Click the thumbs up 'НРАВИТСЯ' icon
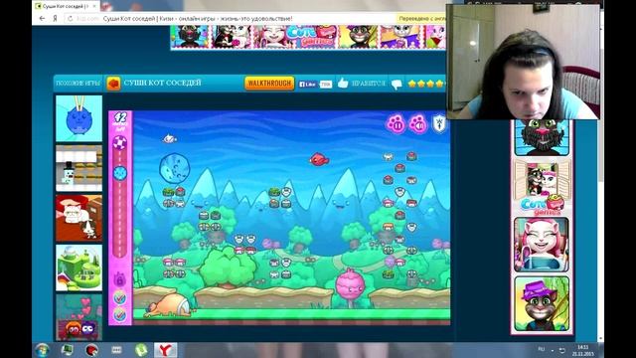This screenshot has width=636, height=358. click(x=343, y=84)
